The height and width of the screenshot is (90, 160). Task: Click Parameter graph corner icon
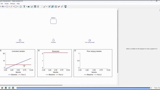pyautogui.click(x=39, y=50)
